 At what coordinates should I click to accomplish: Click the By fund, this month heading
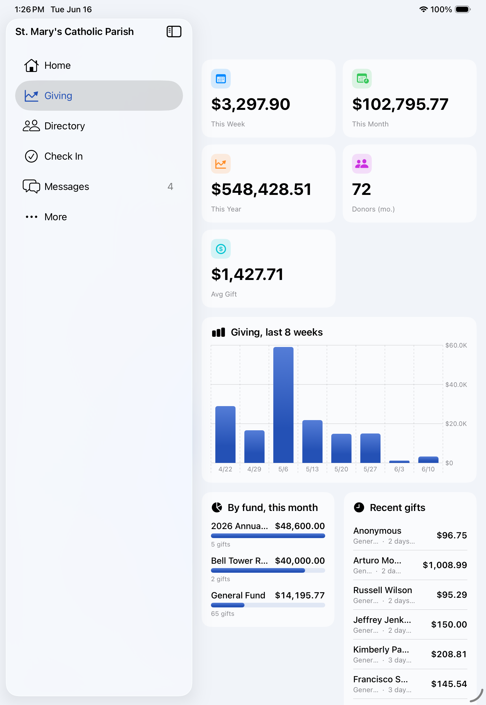[x=272, y=507]
